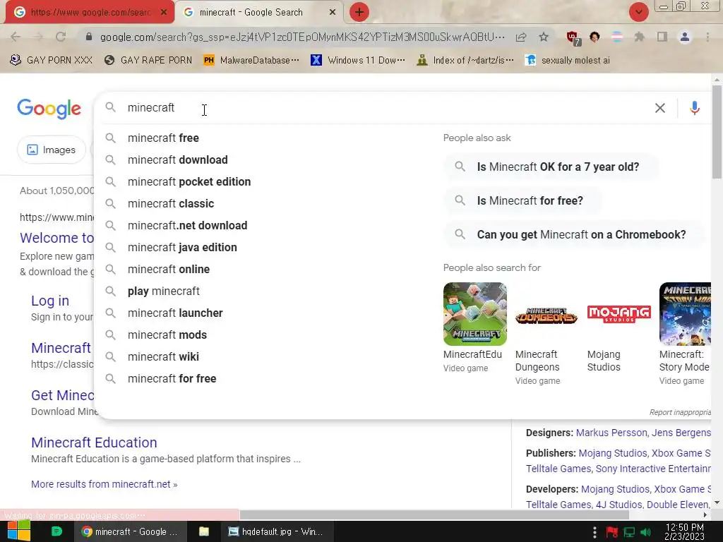Screen dimensions: 723x542
Task: Open the uBlock extension icon
Action: coord(573,37)
